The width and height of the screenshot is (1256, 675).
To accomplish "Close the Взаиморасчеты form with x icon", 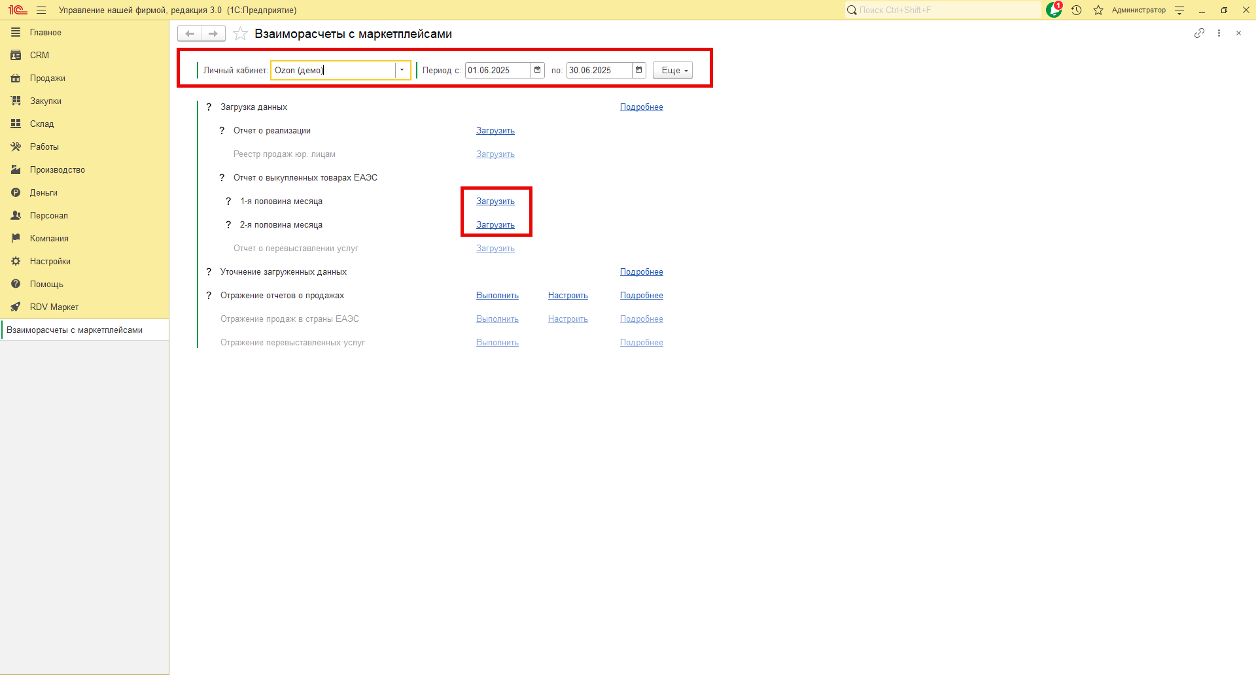I will [x=1238, y=33].
